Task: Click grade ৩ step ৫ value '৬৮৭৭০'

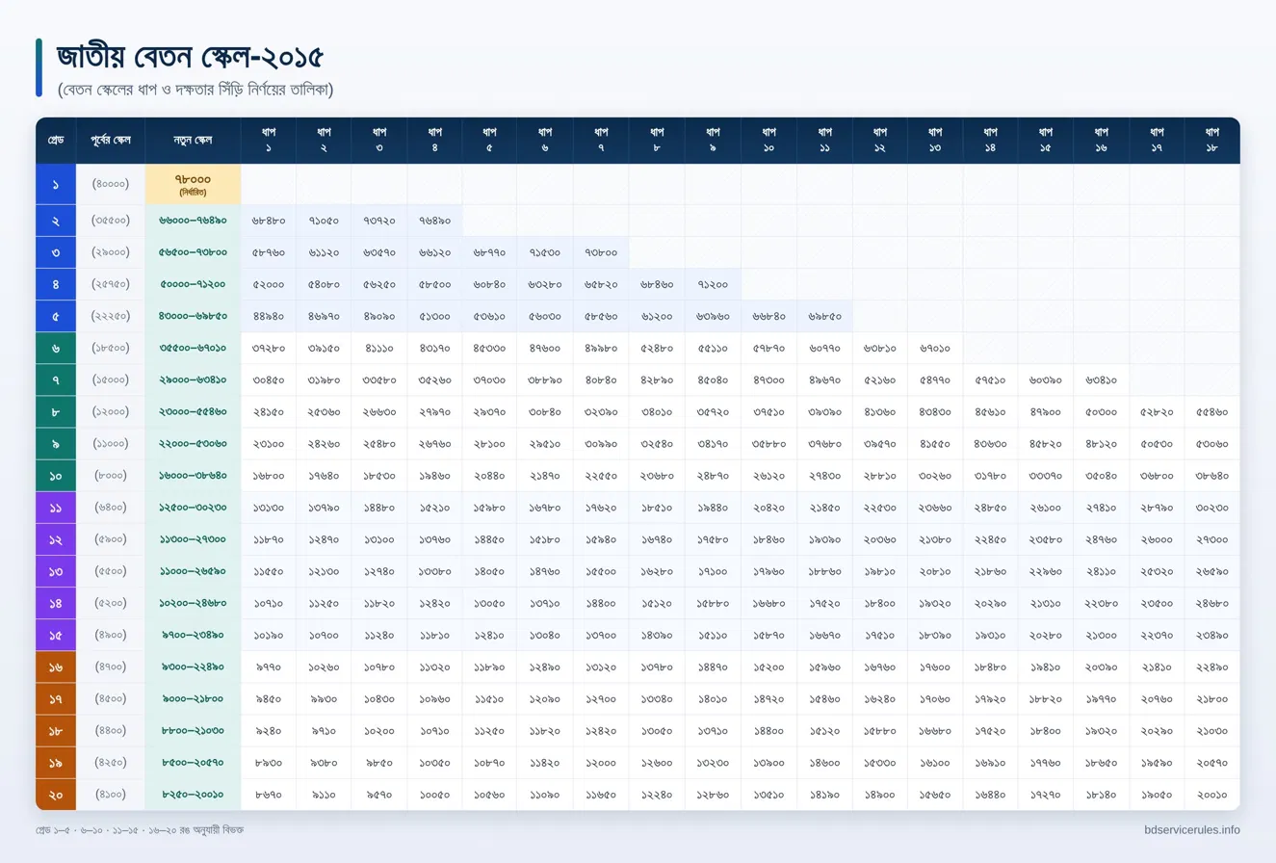Action: point(489,252)
